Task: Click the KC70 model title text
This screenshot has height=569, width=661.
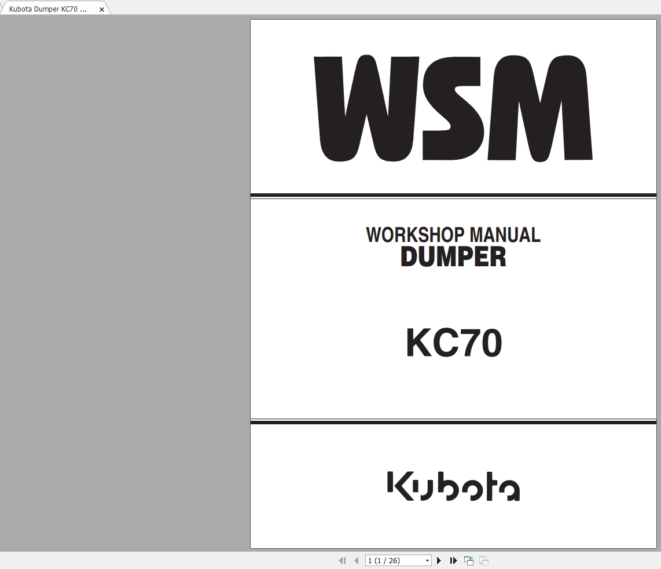Action: (x=454, y=343)
